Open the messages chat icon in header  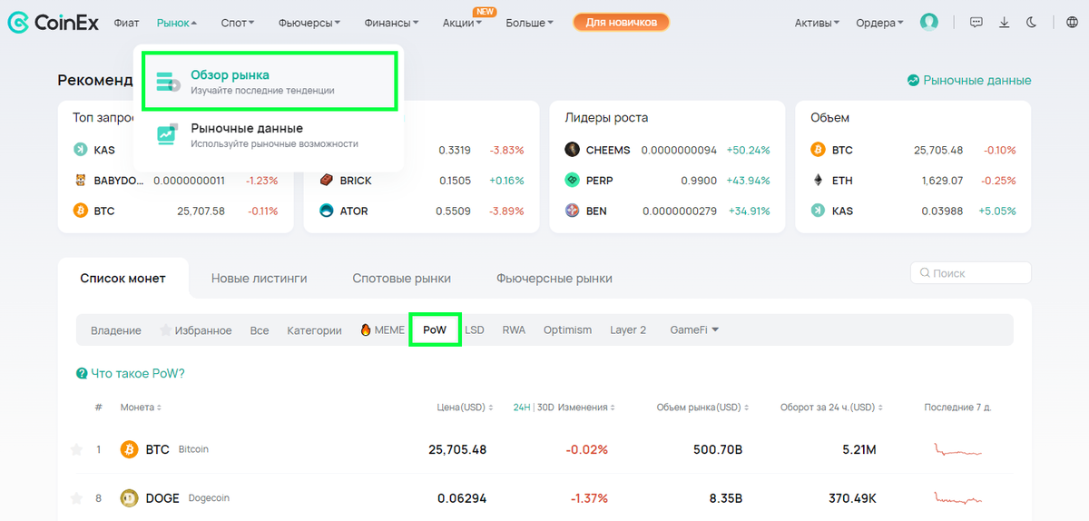976,22
